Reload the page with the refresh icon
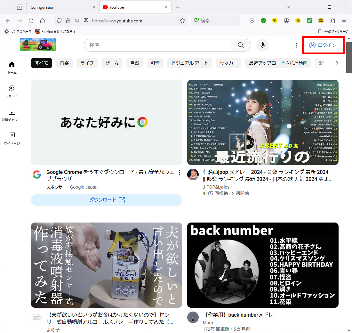 (31, 21)
